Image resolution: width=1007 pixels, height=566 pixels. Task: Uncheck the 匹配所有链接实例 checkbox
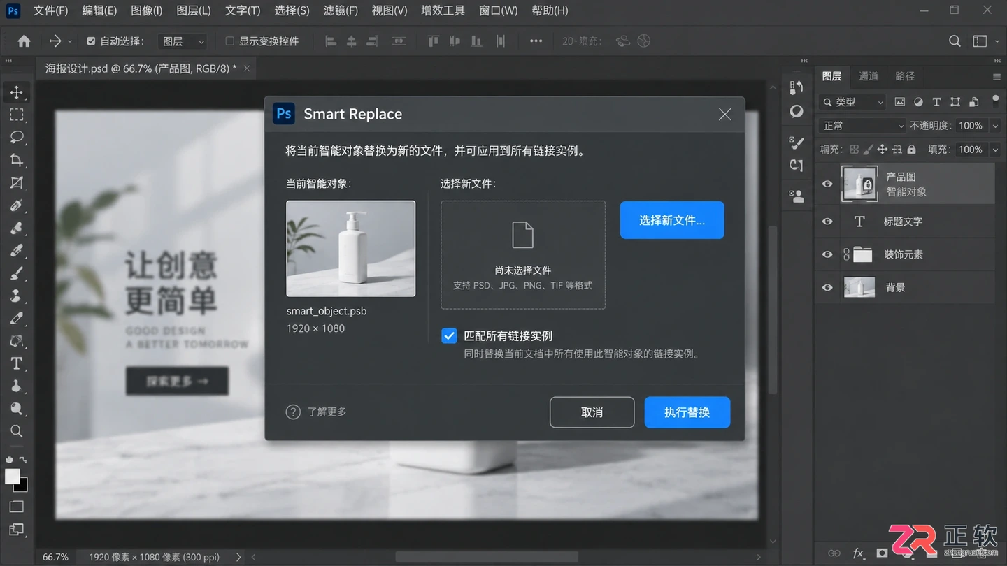[449, 336]
